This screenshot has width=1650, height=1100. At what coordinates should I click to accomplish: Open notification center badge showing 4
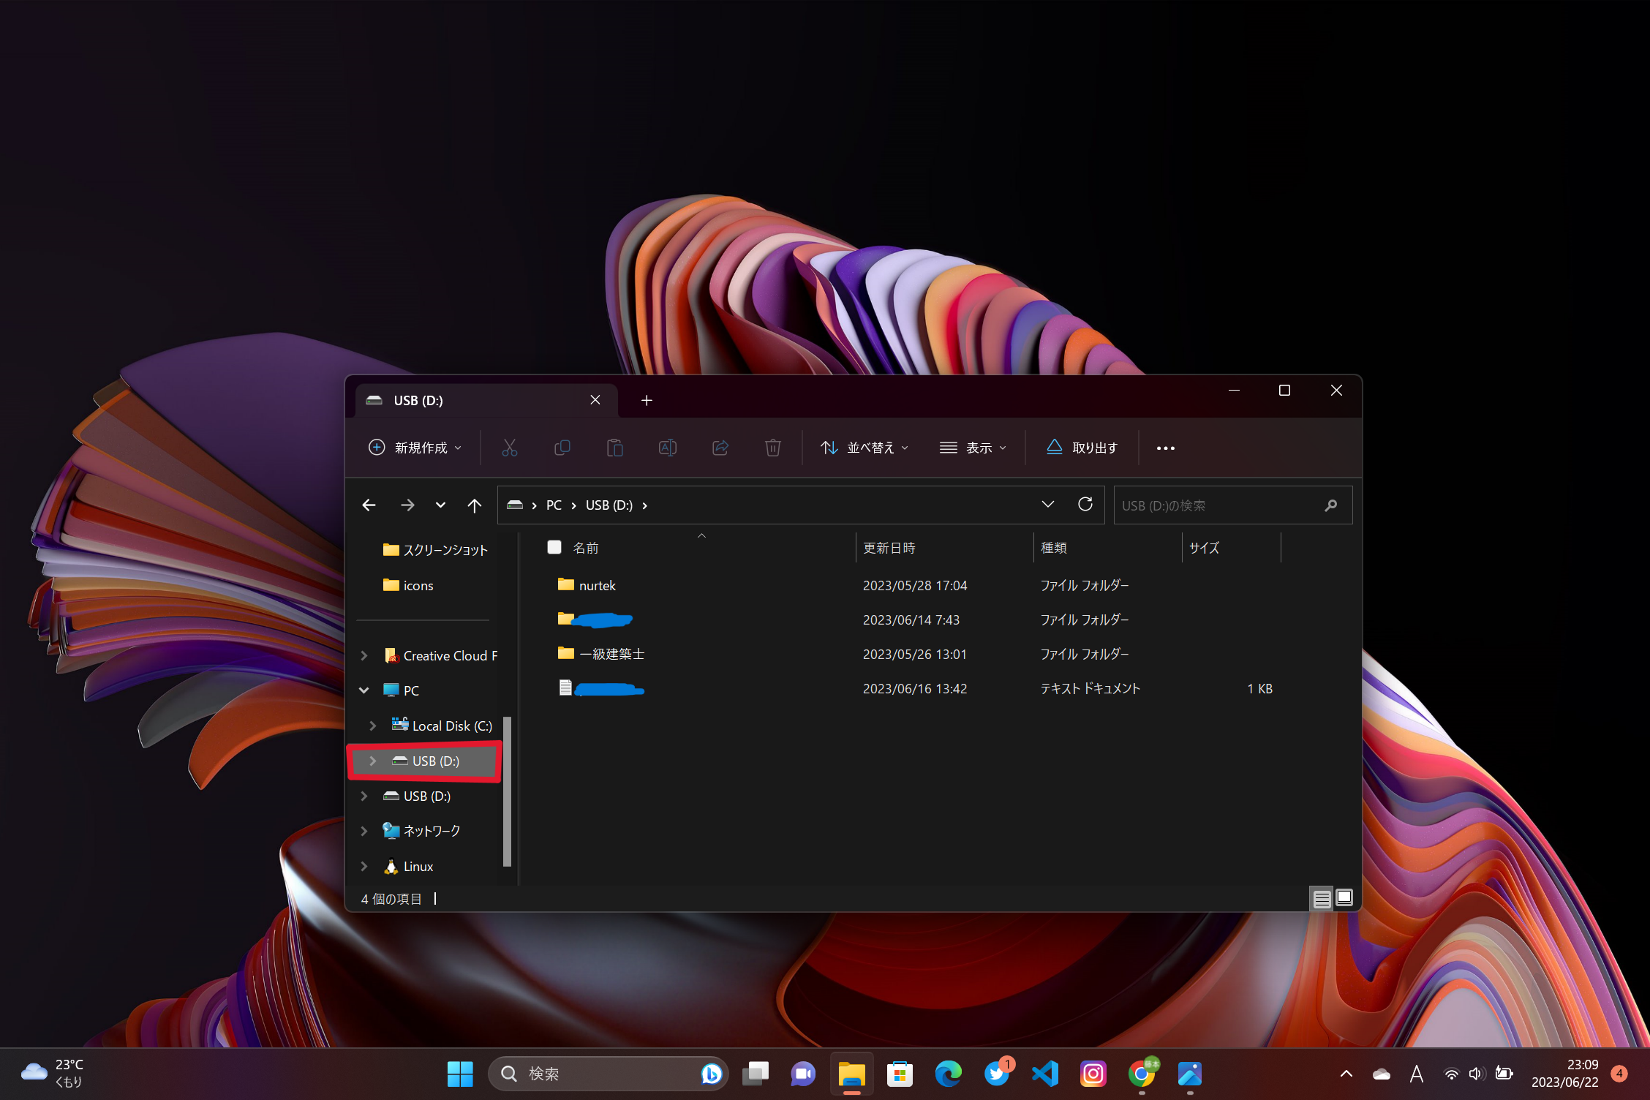point(1619,1073)
